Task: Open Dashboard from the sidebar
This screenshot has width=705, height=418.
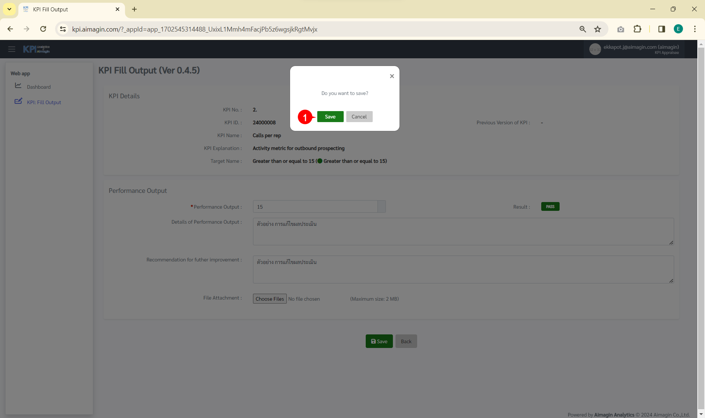Action: [x=39, y=87]
